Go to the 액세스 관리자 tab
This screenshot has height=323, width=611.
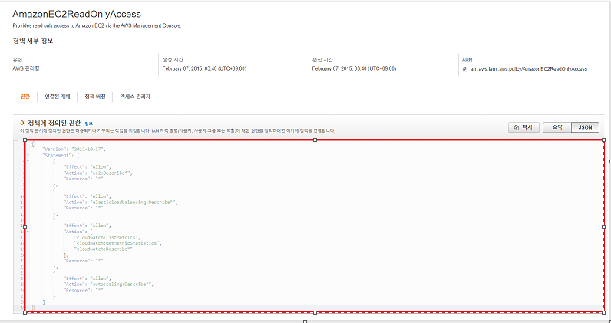click(x=135, y=97)
